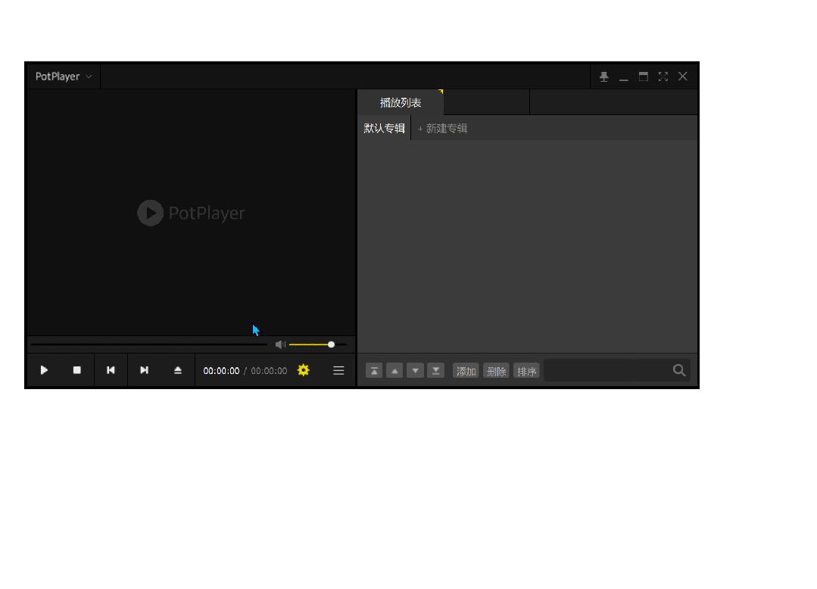The width and height of the screenshot is (817, 589).
Task: Move playlist item to bottom with the icon
Action: point(435,370)
